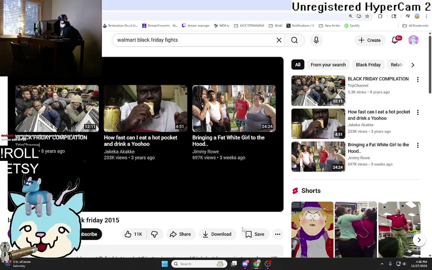Open the New folder bookmark folder

point(330,25)
